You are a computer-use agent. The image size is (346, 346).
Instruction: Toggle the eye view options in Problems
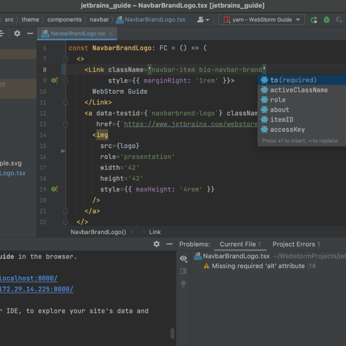click(x=183, y=258)
